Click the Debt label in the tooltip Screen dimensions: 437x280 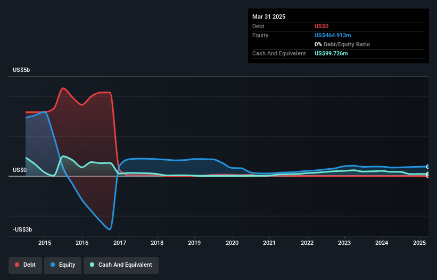(x=258, y=26)
